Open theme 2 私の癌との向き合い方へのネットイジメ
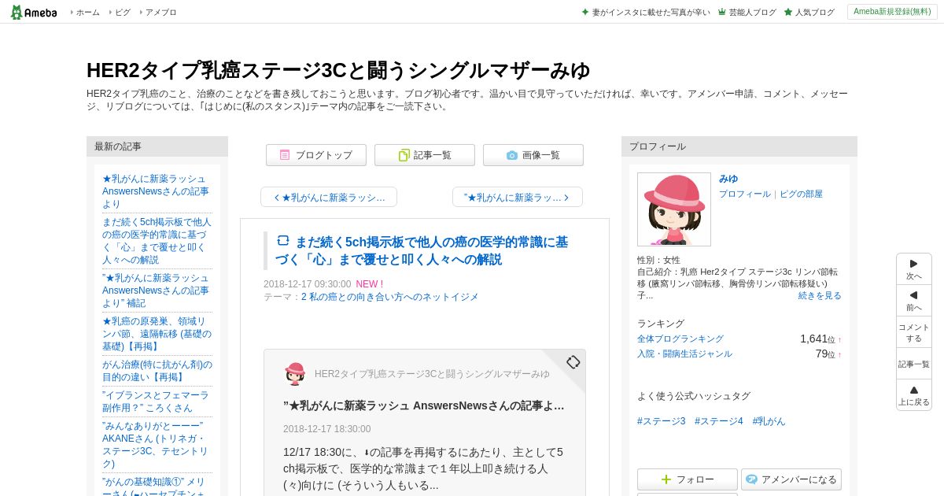944x496 pixels. 389,297
